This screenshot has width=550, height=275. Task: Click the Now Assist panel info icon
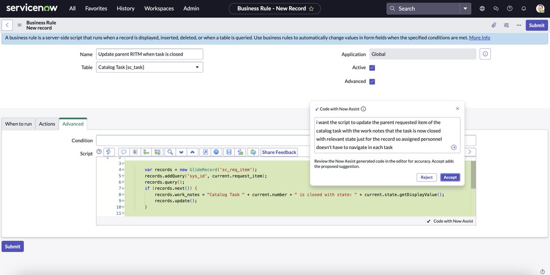pos(363,109)
